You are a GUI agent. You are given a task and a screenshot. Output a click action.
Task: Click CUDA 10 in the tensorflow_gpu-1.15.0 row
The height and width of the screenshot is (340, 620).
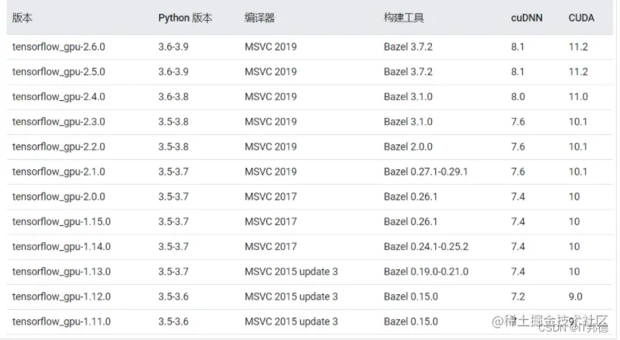574,221
